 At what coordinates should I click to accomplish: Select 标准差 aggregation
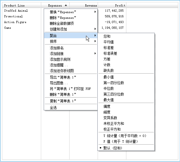(x=126, y=48)
